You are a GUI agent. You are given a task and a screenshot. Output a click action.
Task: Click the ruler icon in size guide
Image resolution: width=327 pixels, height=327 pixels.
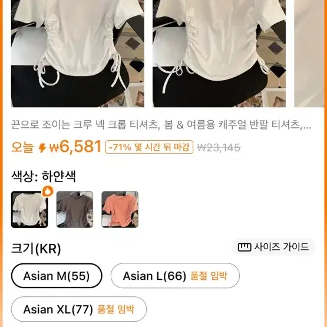click(244, 247)
